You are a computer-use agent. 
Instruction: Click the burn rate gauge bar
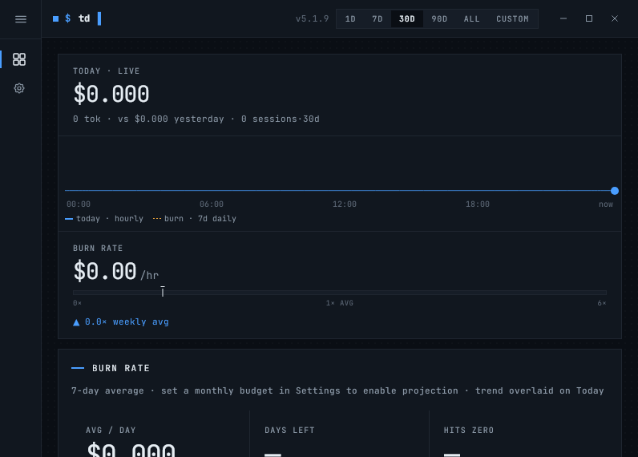340,293
